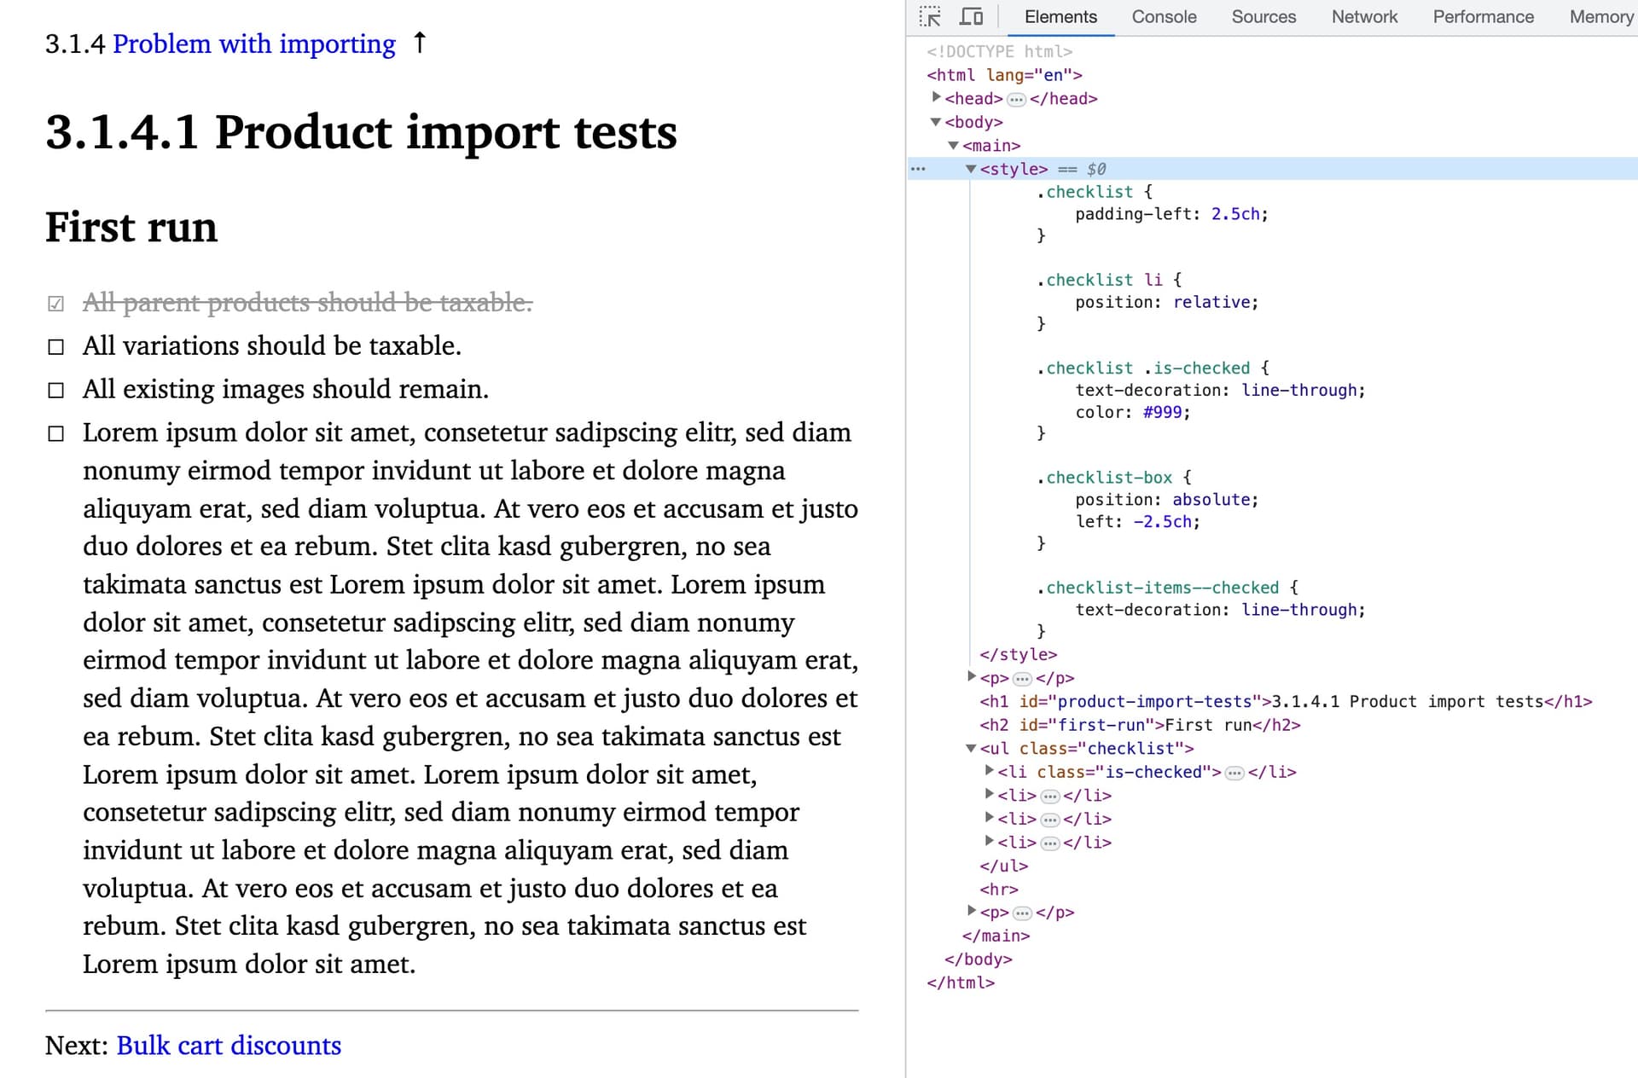Check 'All existing images should remain'
Screen dimensions: 1638x1078
[x=56, y=391]
